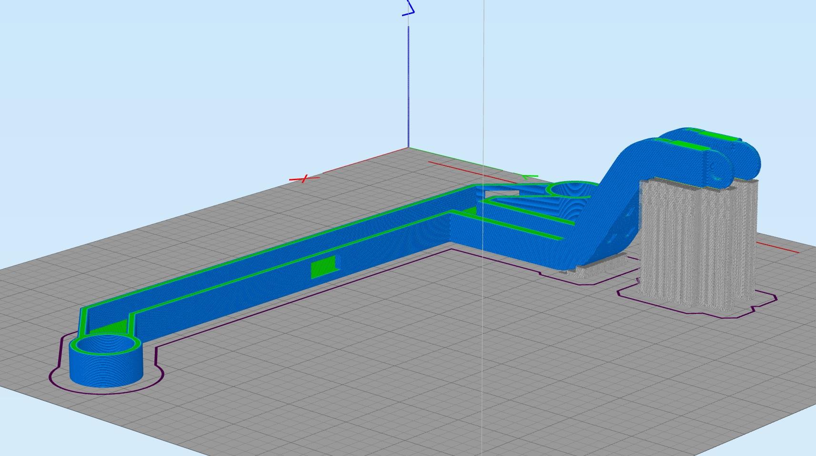Select the vertical blue Z axis line
Viewport: 816px width, 456px height.
click(x=408, y=87)
